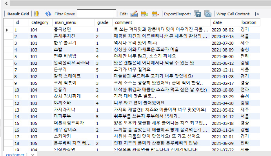This screenshot has height=156, width=271.
Task: Click inside the Filter Rows input field
Action: [x=96, y=13]
